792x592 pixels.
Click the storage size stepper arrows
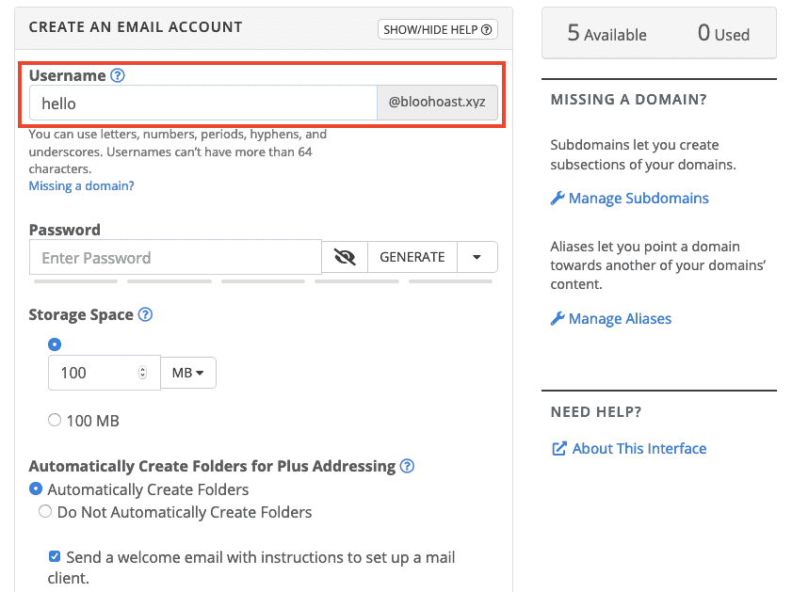(x=143, y=373)
